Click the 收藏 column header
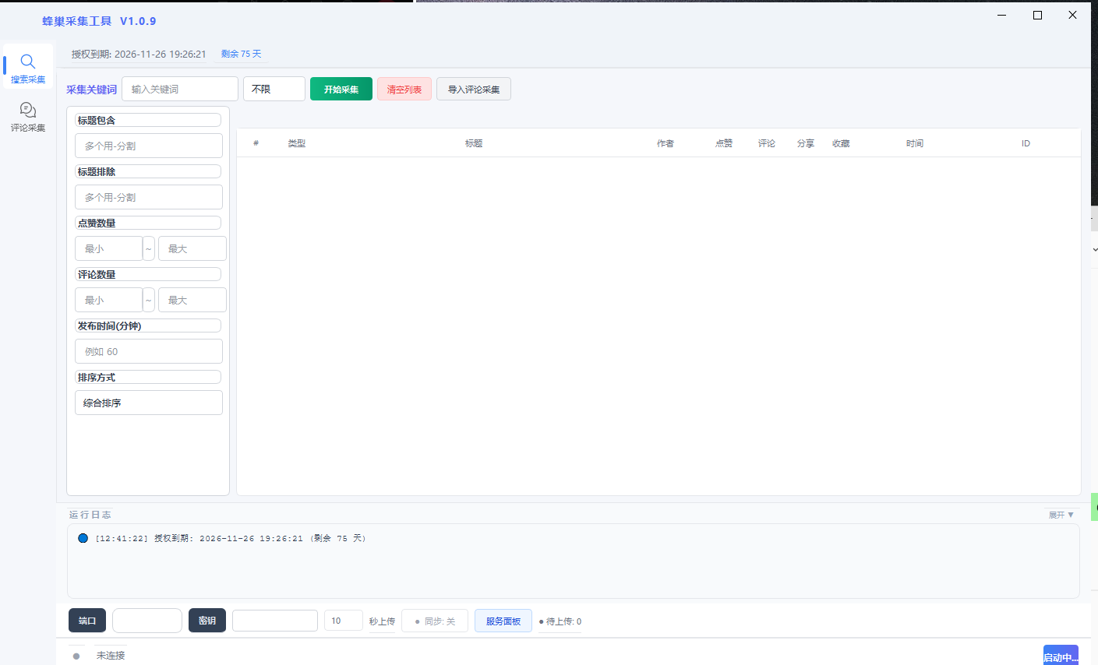Viewport: 1098px width, 665px height. tap(841, 143)
